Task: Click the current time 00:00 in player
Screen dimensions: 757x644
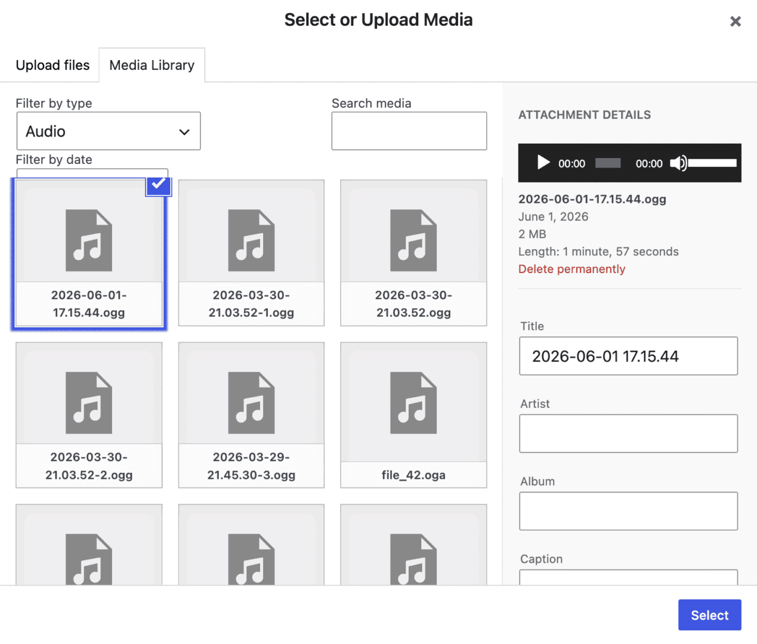Action: 571,163
